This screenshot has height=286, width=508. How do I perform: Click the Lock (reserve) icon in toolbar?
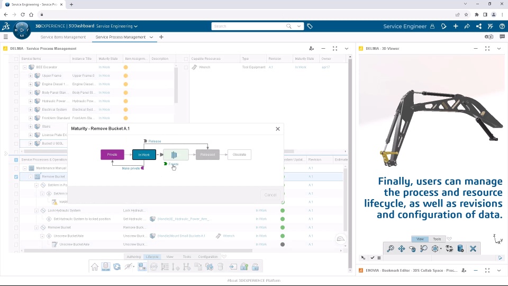pyautogui.click(x=244, y=267)
